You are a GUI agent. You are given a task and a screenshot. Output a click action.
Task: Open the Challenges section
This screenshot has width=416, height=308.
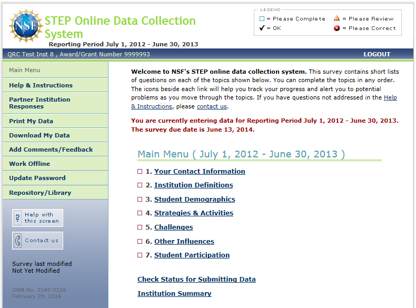click(174, 227)
